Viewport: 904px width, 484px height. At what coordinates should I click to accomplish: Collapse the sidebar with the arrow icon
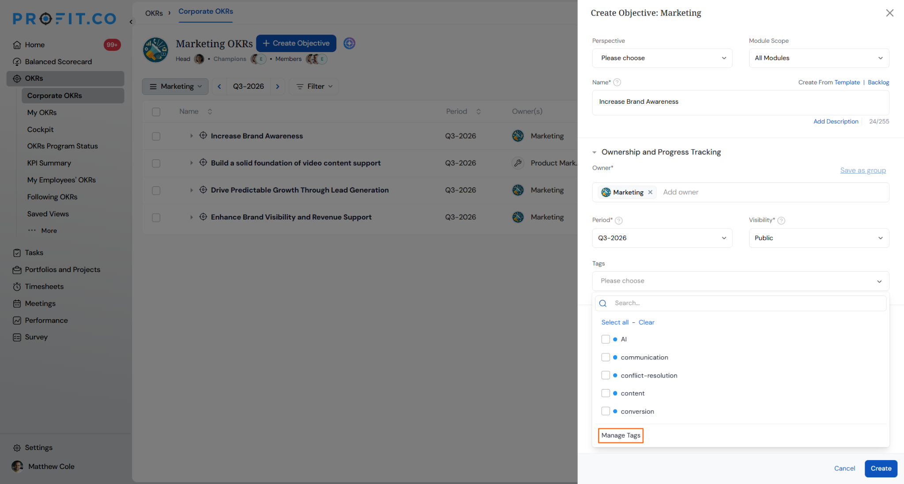[131, 22]
